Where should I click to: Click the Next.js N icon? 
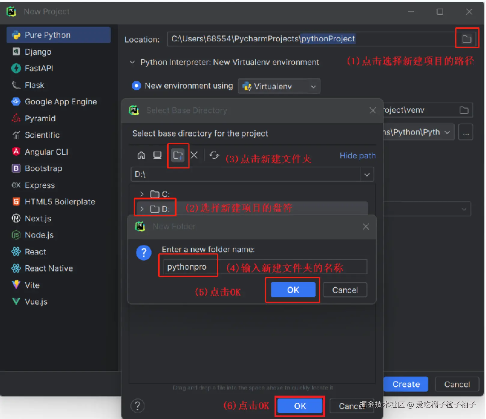click(x=16, y=218)
